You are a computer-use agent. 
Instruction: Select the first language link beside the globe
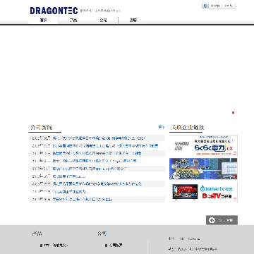pyautogui.click(x=215, y=6)
